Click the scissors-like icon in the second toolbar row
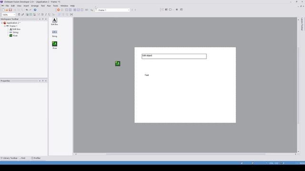Viewport: 305px width, 171px height. point(71,15)
